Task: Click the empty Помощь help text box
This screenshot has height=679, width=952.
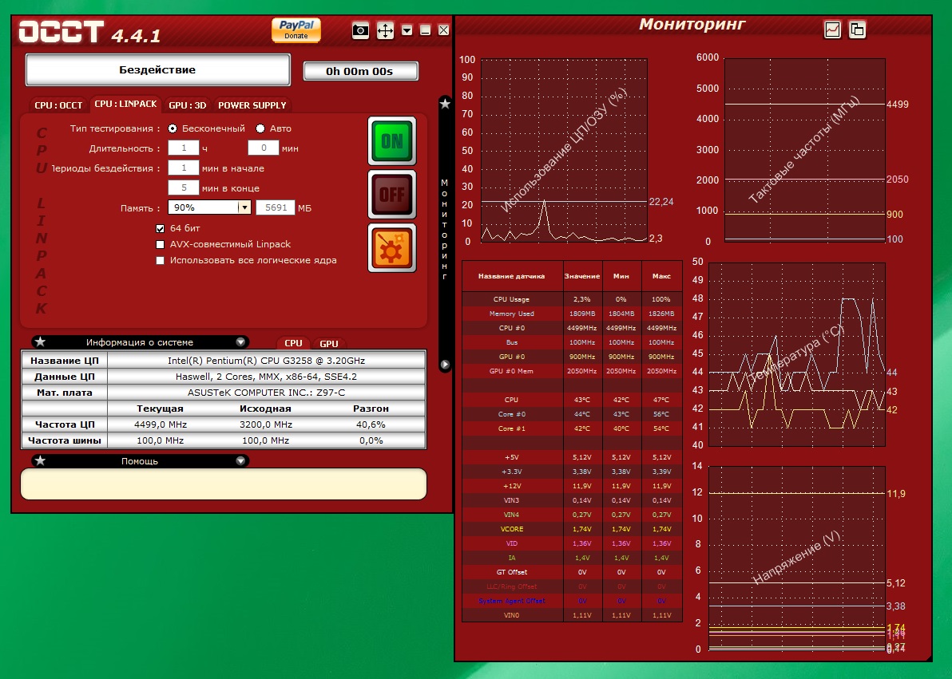Action: (224, 484)
